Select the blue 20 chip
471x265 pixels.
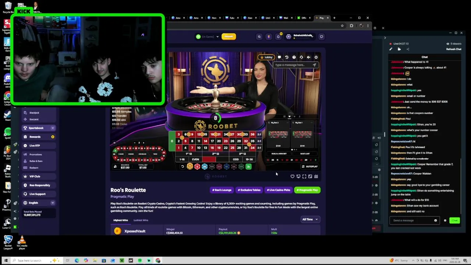[x=205, y=167]
